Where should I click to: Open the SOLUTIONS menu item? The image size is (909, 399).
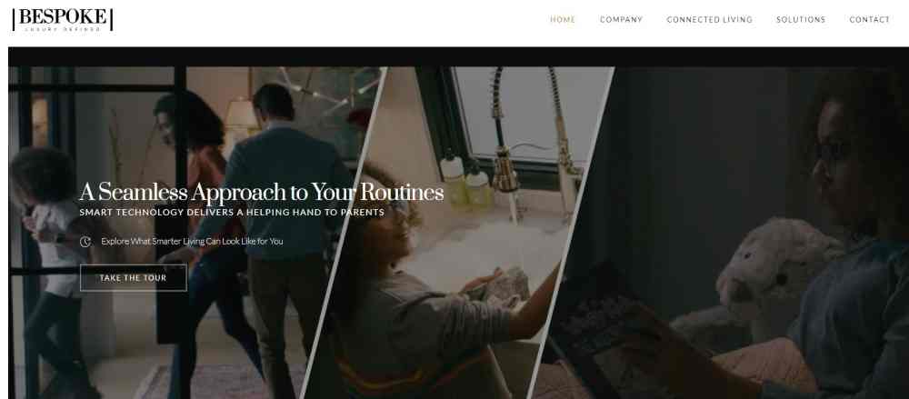tap(801, 20)
